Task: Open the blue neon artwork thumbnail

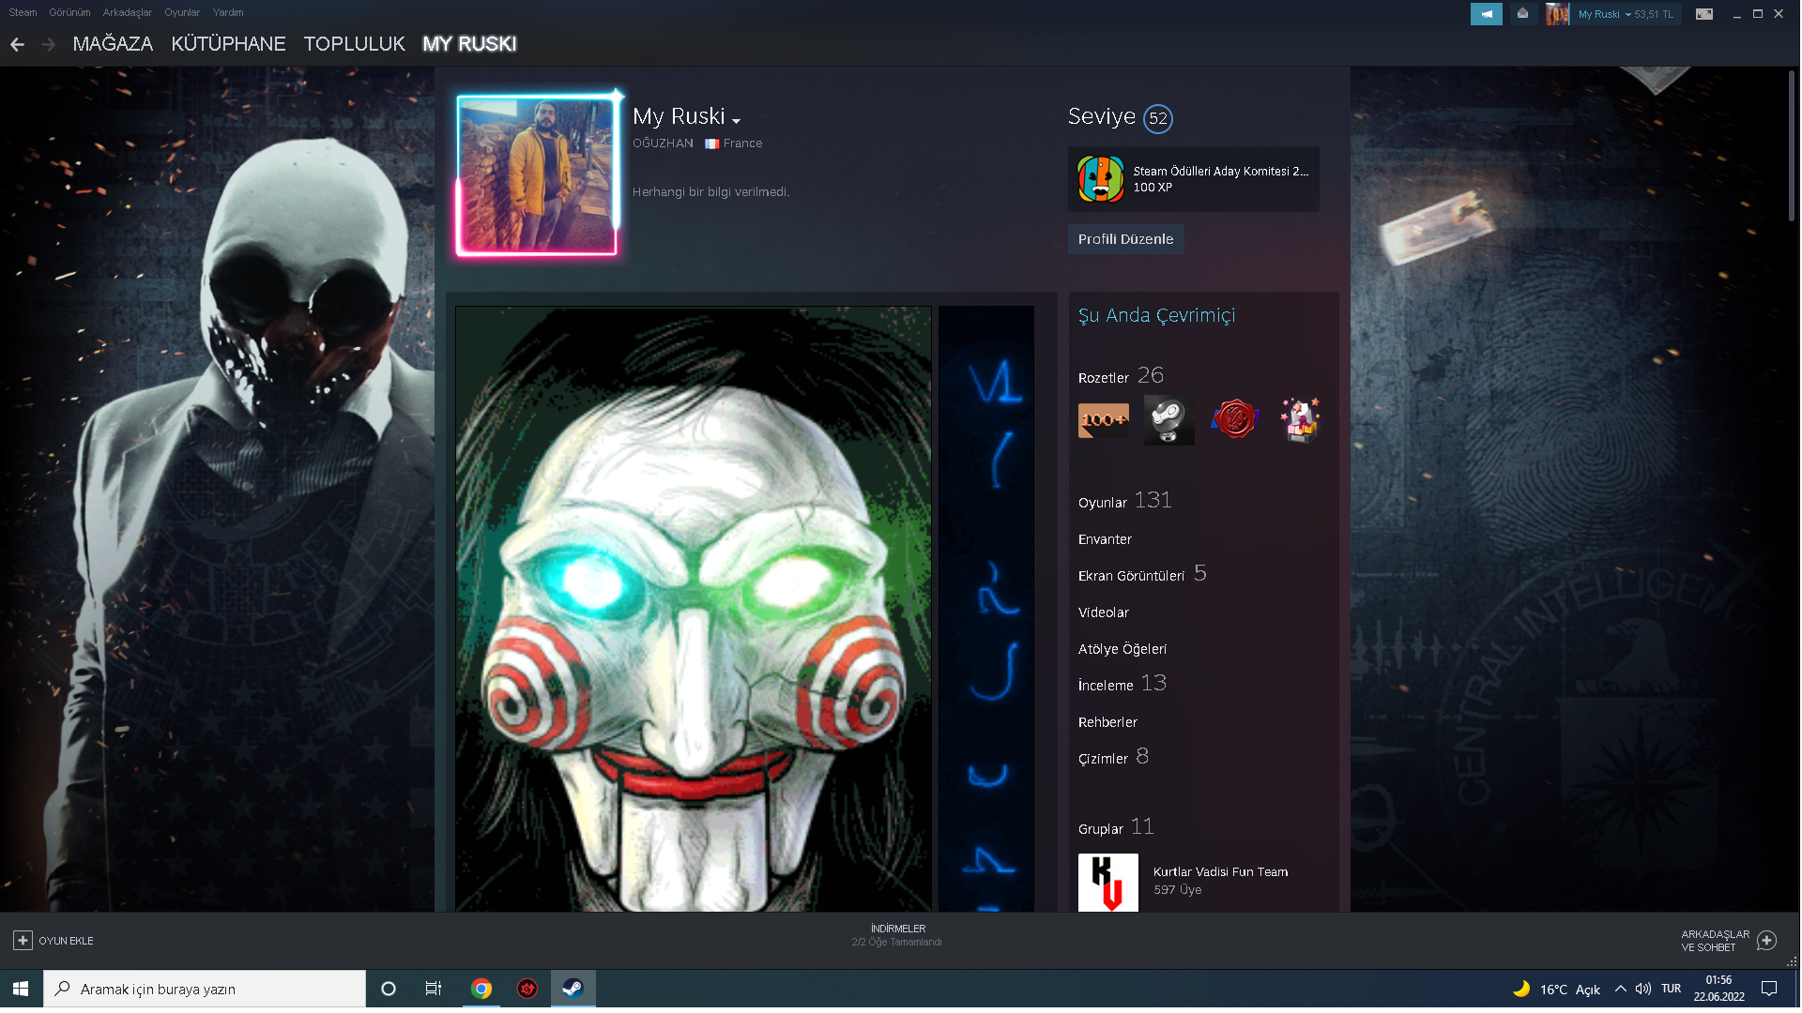Action: pos(986,609)
